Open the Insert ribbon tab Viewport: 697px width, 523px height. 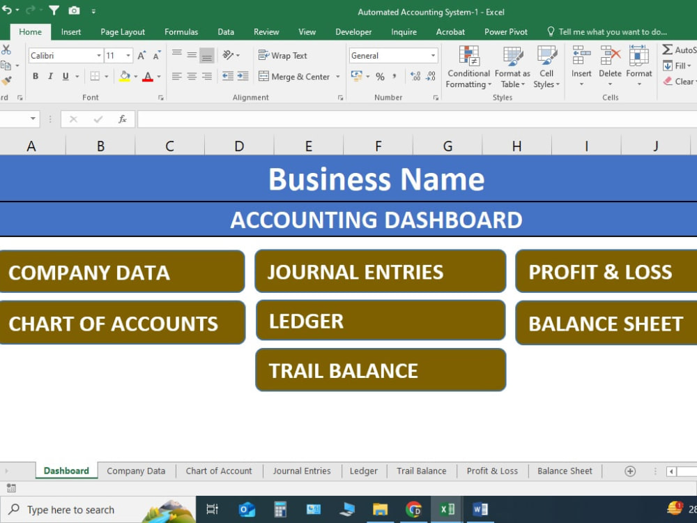tap(71, 32)
